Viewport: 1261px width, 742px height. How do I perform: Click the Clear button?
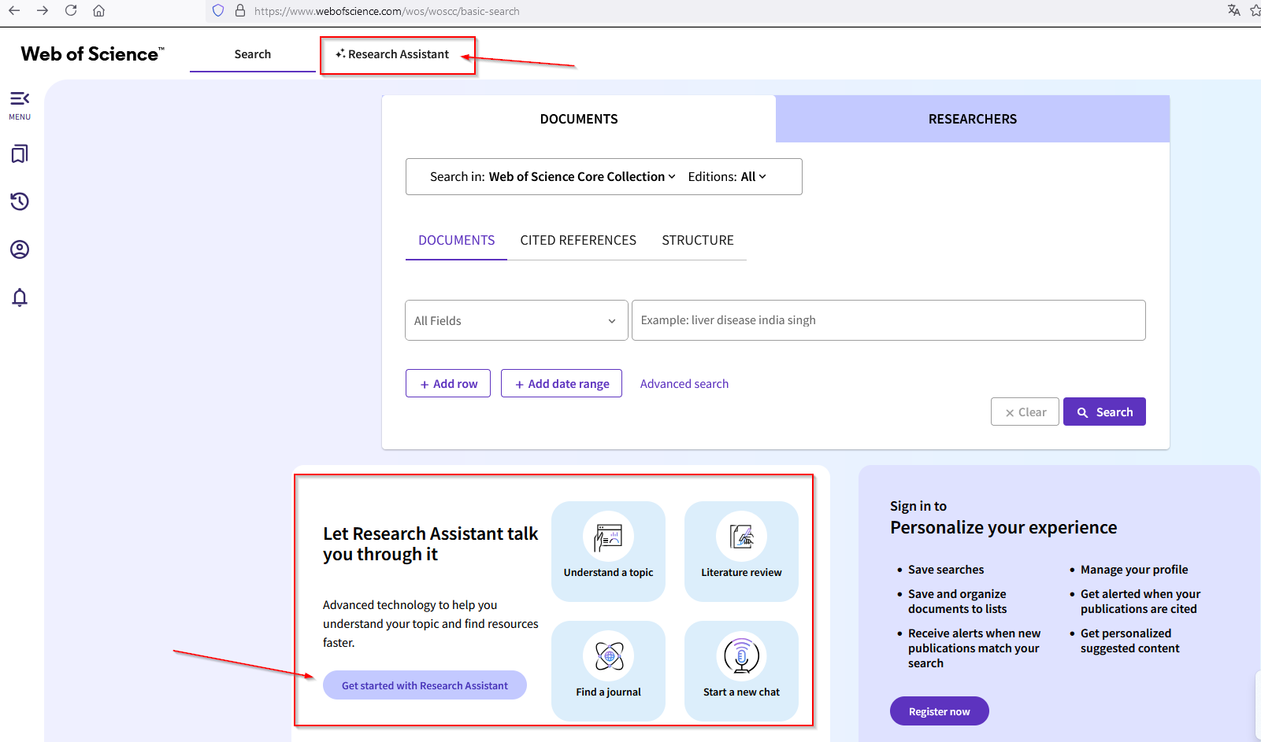1025,412
